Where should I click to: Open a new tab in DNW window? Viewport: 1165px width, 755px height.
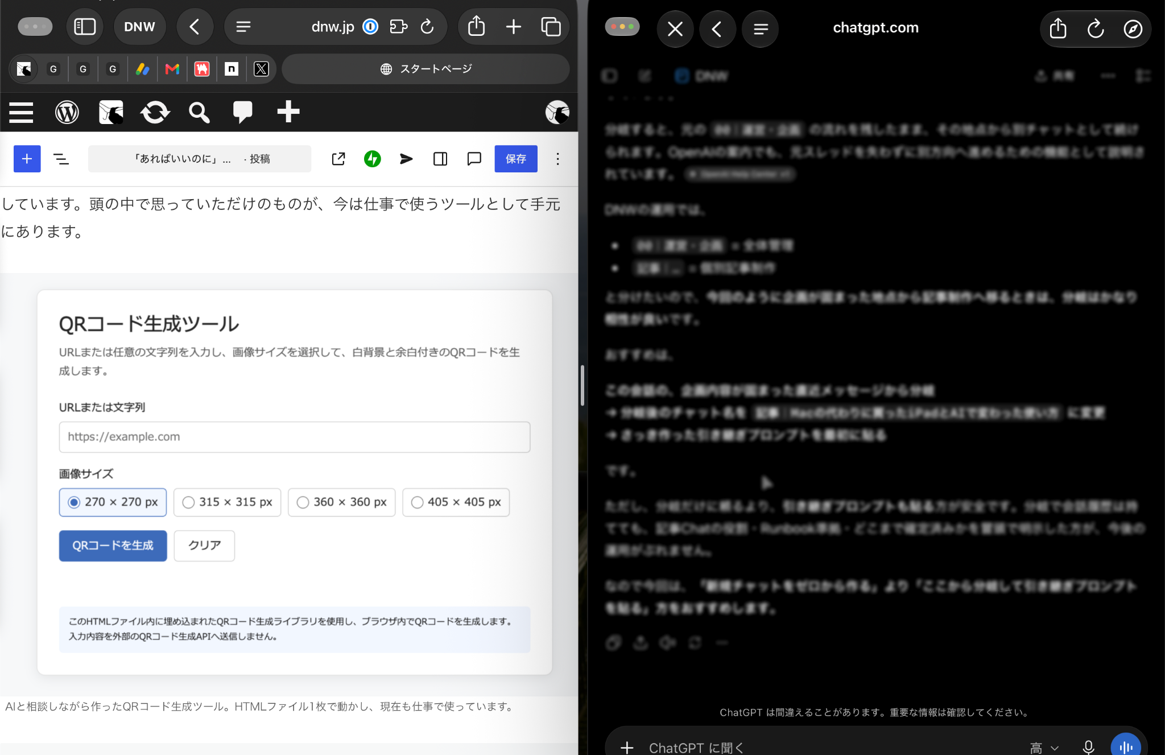513,27
